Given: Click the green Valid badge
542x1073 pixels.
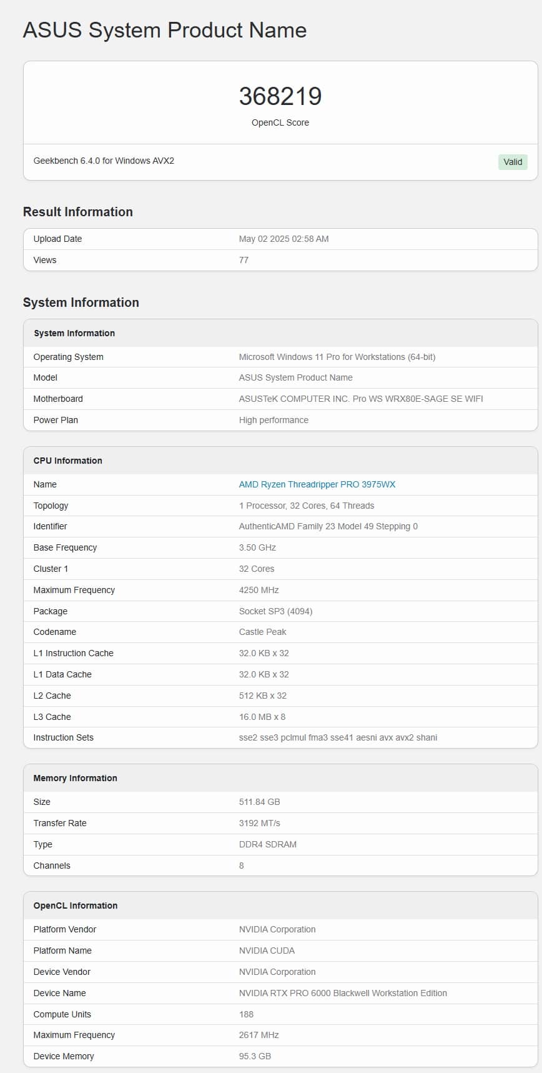Looking at the screenshot, I should 513,162.
